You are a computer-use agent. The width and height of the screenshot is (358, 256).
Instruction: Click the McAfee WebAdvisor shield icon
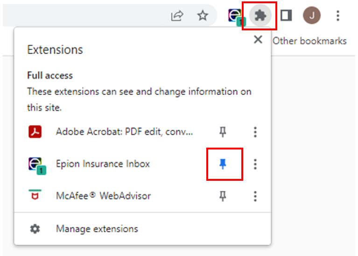[35, 195]
